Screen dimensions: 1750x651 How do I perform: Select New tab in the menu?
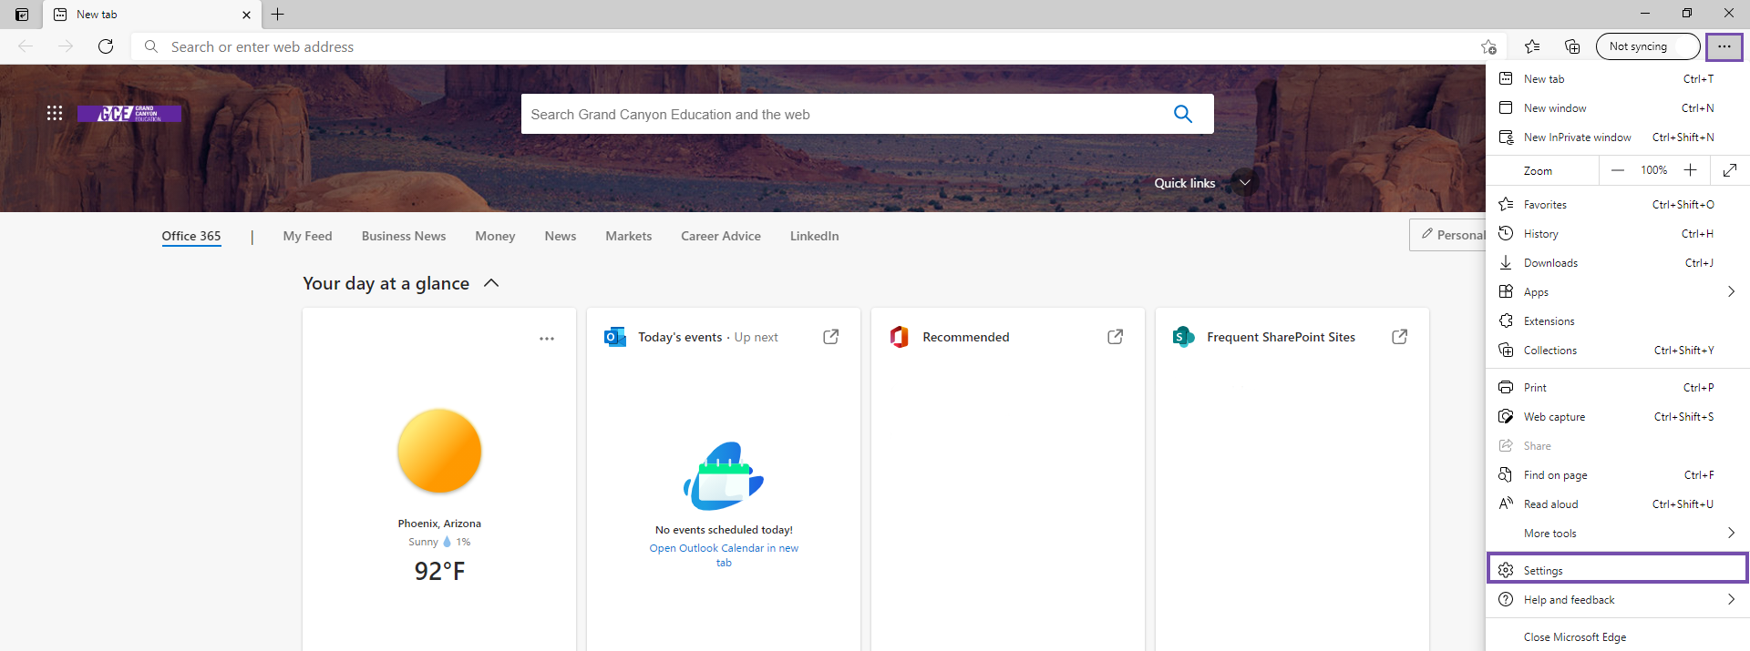pyautogui.click(x=1617, y=79)
